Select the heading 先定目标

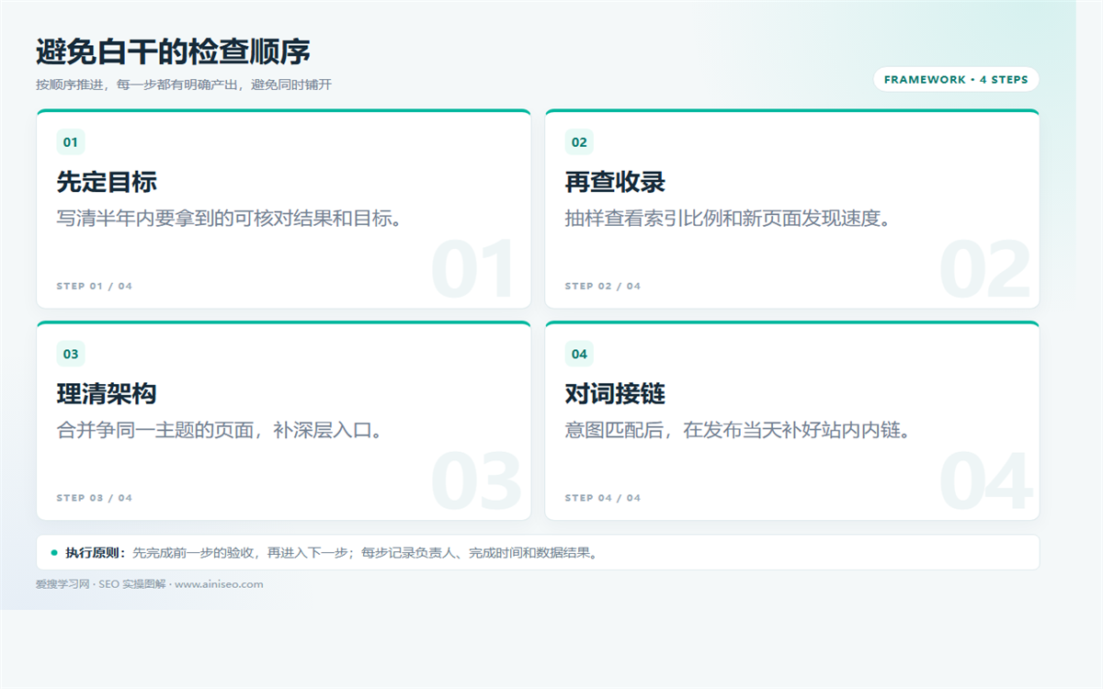point(107,182)
